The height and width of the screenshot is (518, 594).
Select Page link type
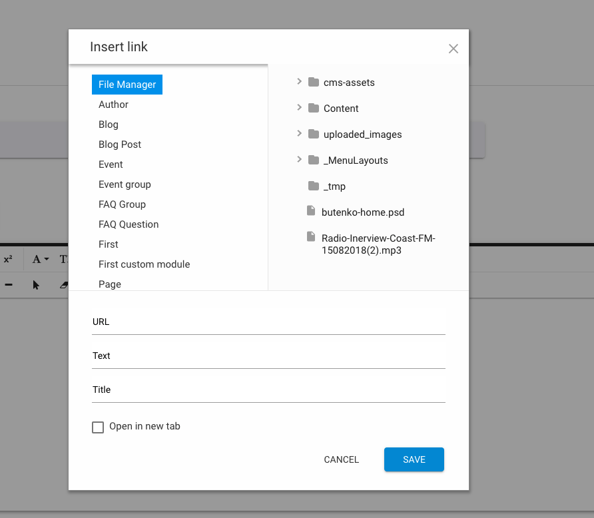pos(110,284)
